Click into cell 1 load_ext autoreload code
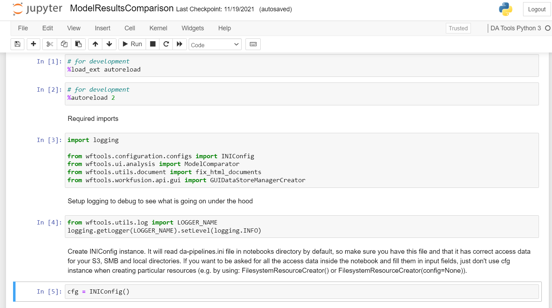Image resolution: width=552 pixels, height=308 pixels. 302,66
